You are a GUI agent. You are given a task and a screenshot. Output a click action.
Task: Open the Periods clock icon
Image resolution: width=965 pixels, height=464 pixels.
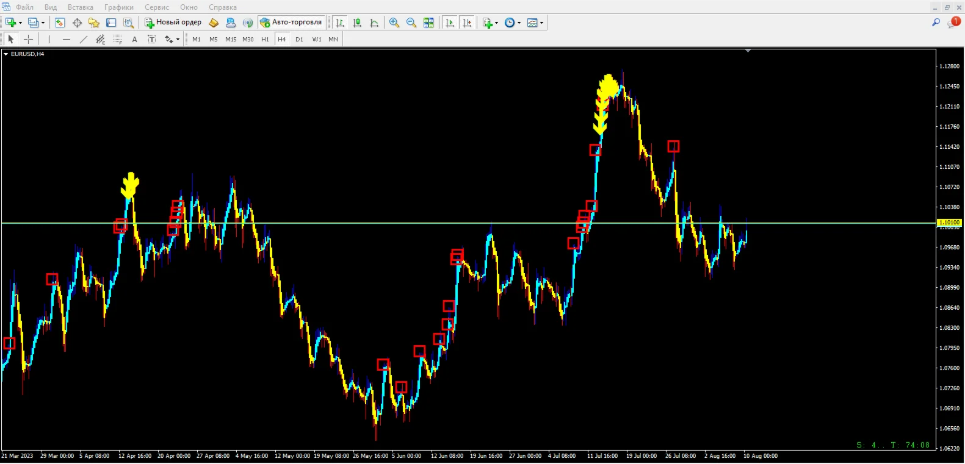pyautogui.click(x=510, y=23)
